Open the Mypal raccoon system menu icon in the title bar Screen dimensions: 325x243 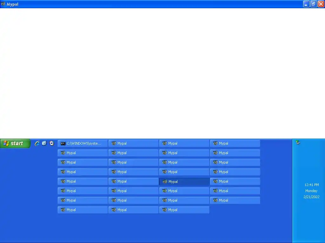(x=3, y=4)
